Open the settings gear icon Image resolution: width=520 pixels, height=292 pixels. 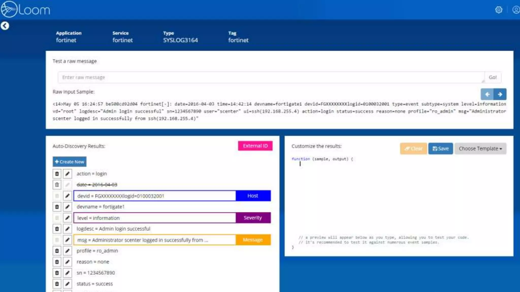pos(499,10)
